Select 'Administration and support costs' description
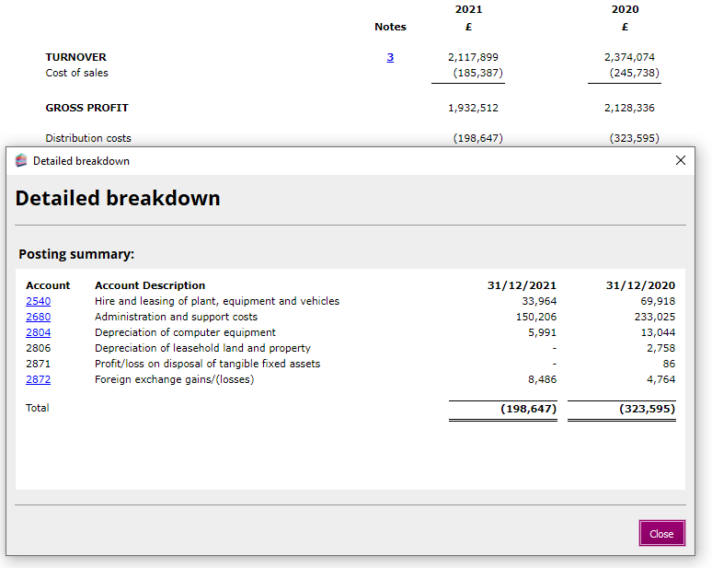Image resolution: width=712 pixels, height=568 pixels. [176, 317]
